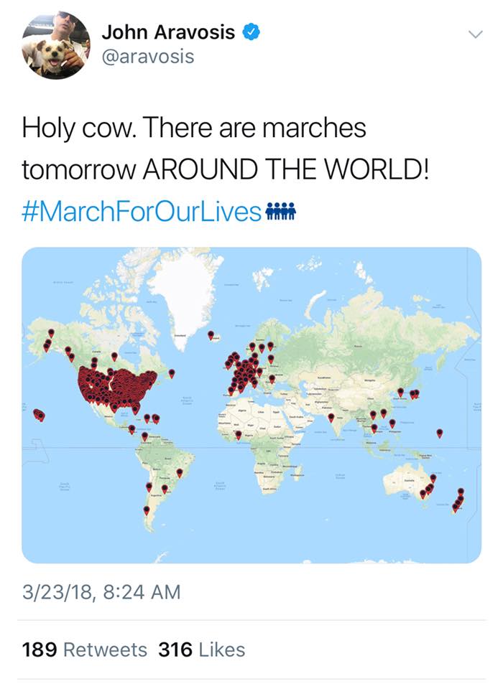
Task: Open the 3/23/18, 8:24 AM timestamp
Action: point(101,593)
